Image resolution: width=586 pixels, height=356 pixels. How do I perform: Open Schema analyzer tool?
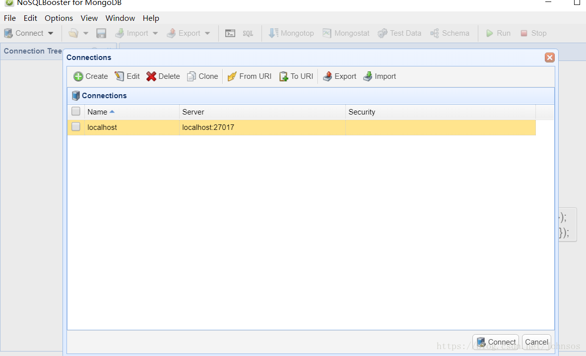(x=450, y=33)
